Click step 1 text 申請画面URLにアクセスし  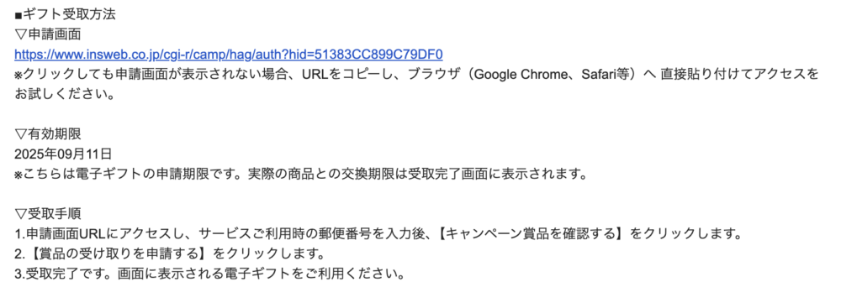click(104, 234)
